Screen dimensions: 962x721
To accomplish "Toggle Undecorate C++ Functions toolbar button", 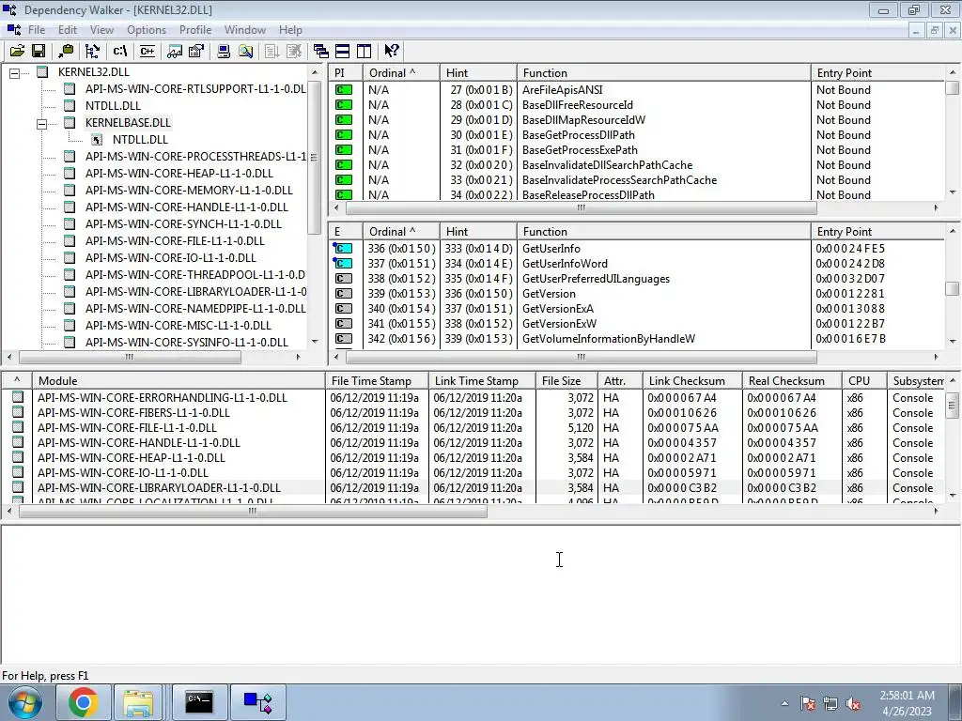I will (147, 51).
